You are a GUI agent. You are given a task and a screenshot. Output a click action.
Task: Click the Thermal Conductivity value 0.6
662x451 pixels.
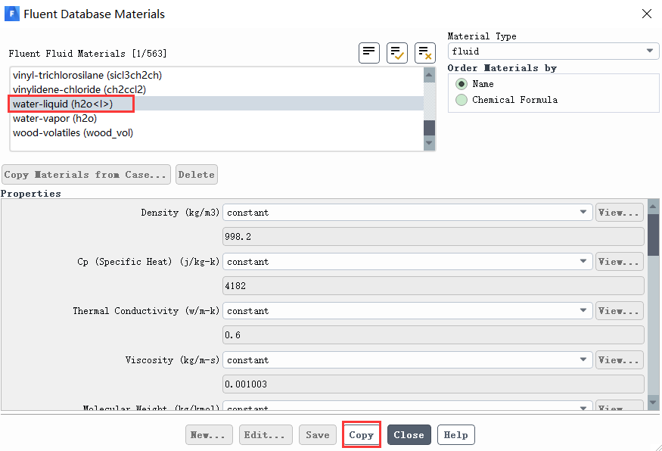click(x=434, y=335)
